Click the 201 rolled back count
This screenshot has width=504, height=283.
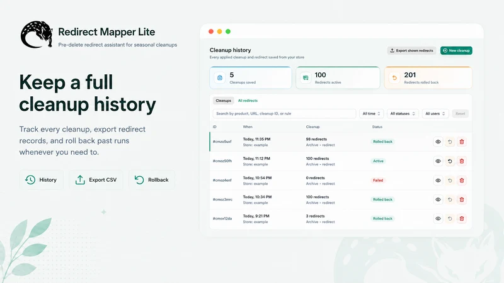[410, 75]
